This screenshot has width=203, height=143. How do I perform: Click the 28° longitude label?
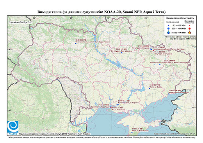coord(71,18)
